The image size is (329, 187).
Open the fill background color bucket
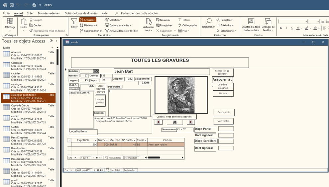(x=315, y=28)
